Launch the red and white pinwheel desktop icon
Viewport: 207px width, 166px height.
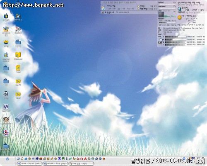click(6, 132)
